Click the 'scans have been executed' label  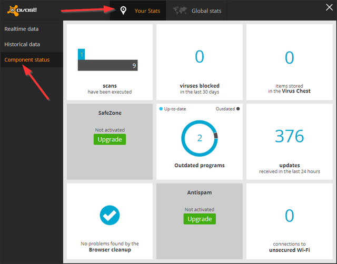110,89
